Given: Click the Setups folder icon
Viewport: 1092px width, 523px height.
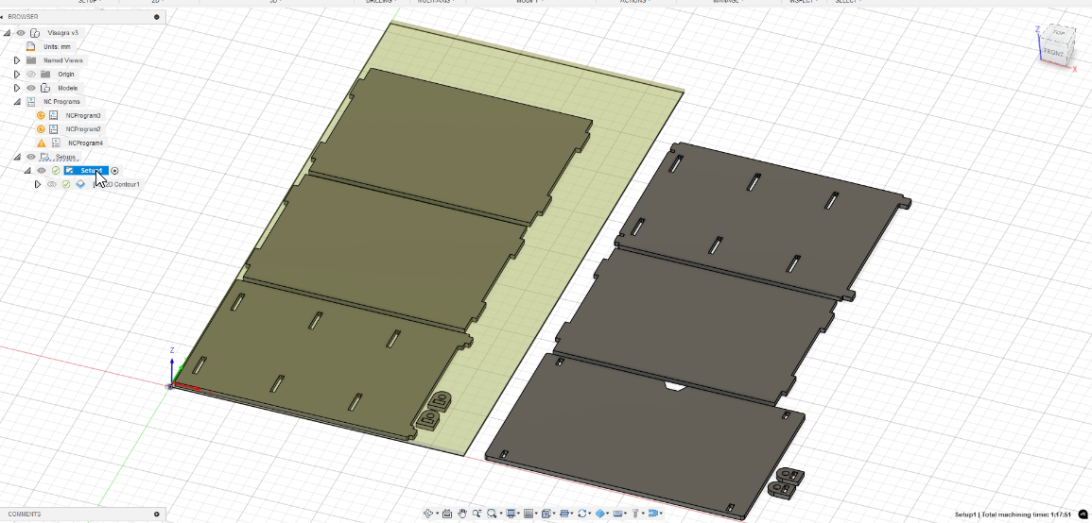Looking at the screenshot, I should pyautogui.click(x=45, y=157).
